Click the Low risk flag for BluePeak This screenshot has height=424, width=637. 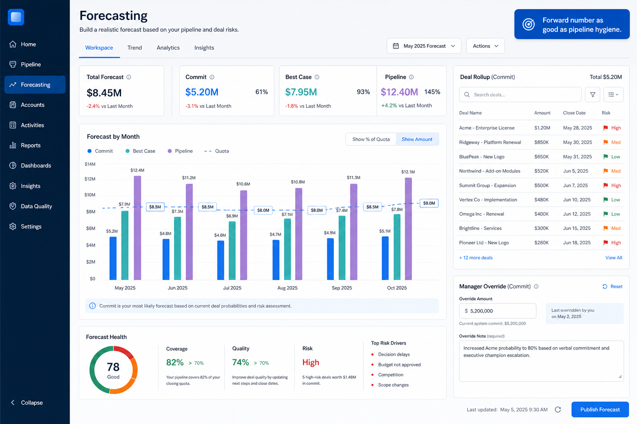pyautogui.click(x=606, y=157)
